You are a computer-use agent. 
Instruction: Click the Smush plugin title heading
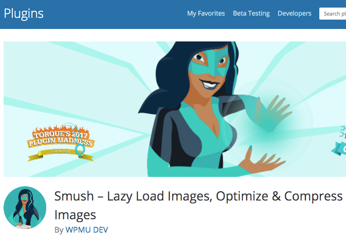point(198,205)
